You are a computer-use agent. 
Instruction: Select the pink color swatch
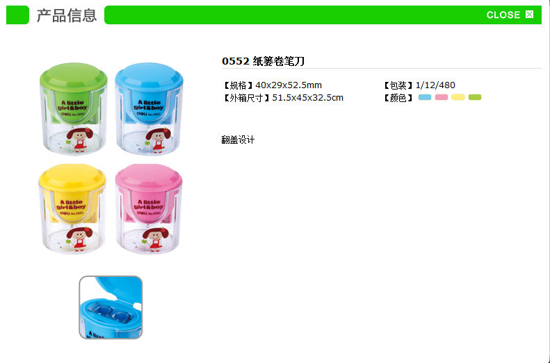tap(442, 97)
